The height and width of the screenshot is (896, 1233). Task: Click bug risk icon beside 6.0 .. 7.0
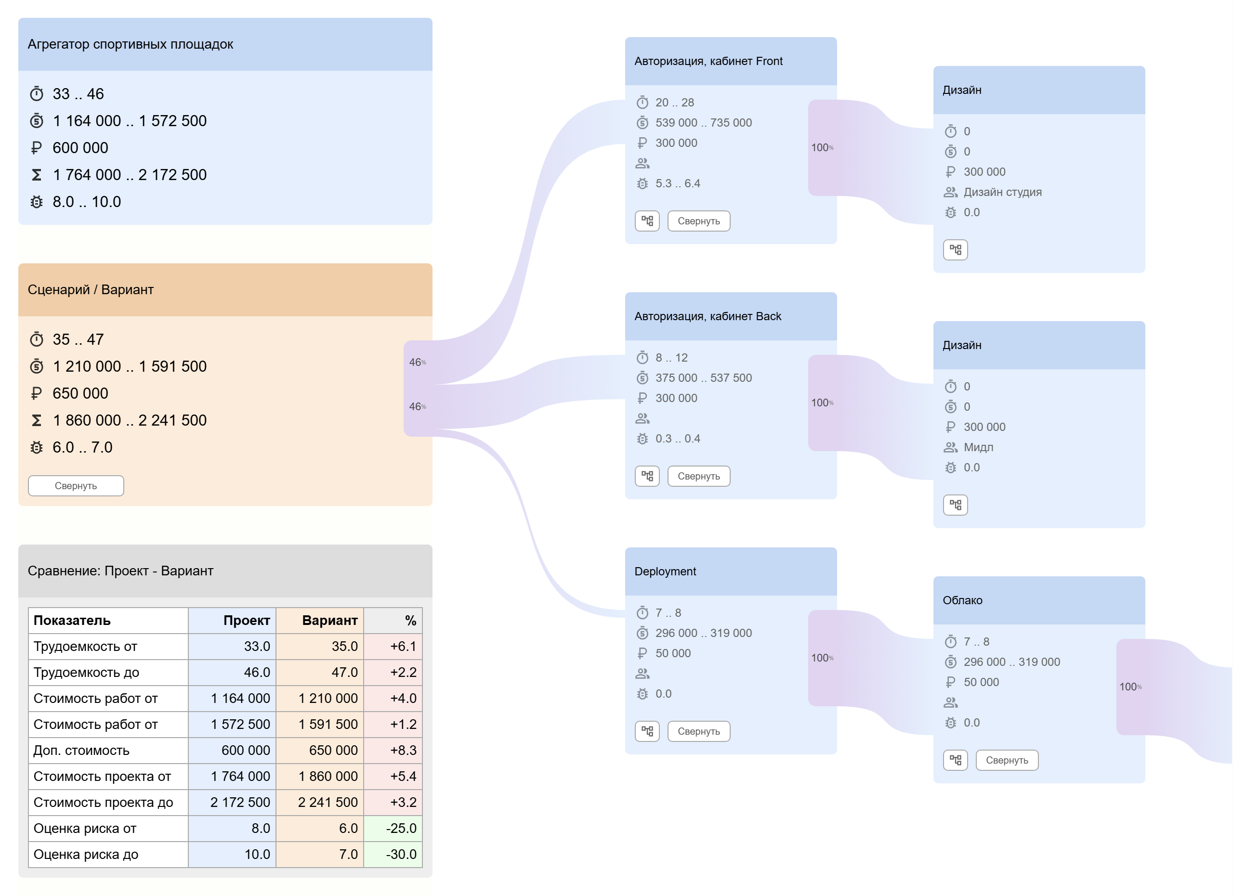click(x=37, y=447)
